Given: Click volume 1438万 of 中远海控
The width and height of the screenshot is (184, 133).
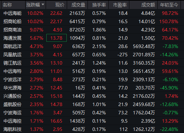Looking at the screenshot, I should pos(77,121).
